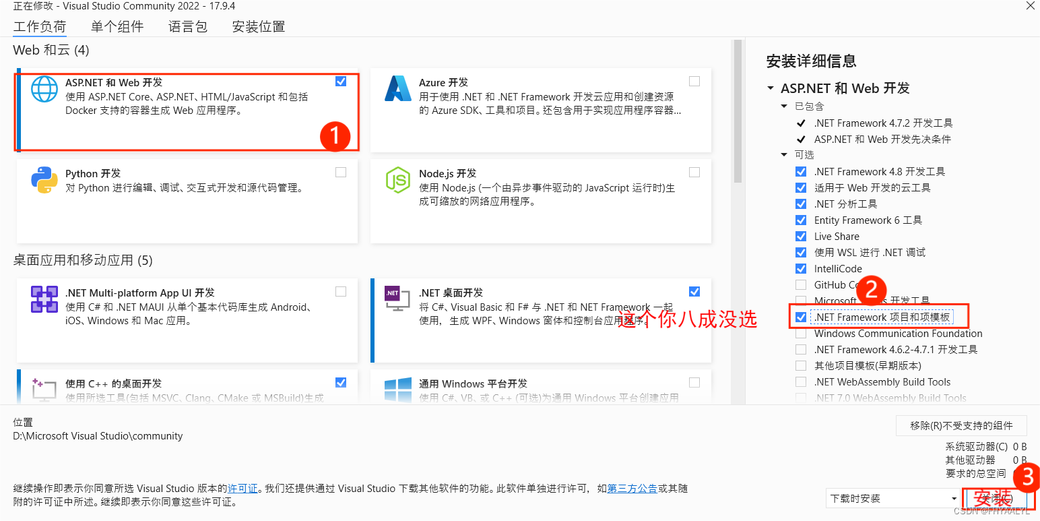This screenshot has height=521, width=1040.
Task: Toggle .NET Framework 项目和项模板 checkbox
Action: [x=801, y=317]
